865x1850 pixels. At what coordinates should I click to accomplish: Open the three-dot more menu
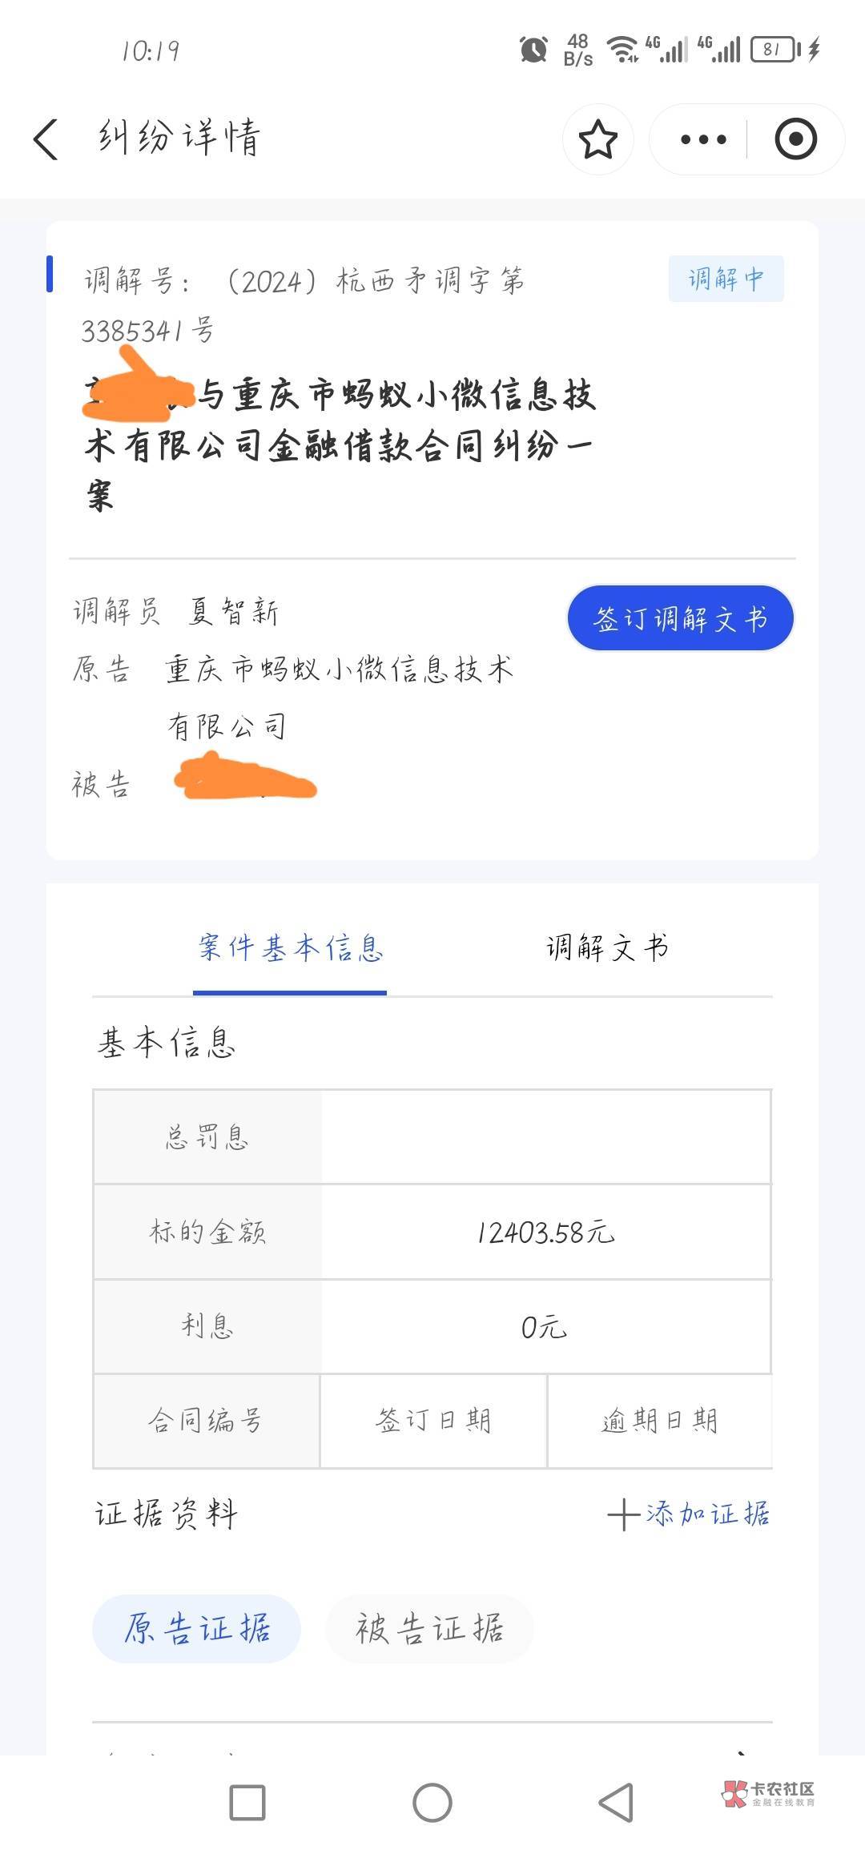(x=702, y=139)
